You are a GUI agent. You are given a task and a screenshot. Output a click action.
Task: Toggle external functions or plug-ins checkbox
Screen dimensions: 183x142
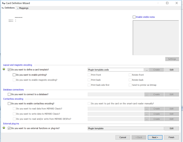click(x=9, y=128)
